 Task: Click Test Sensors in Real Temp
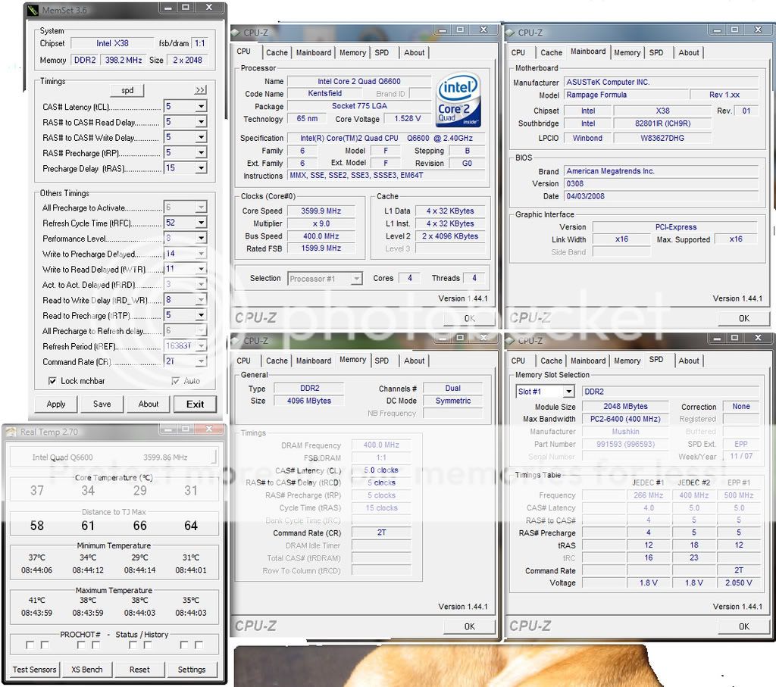point(34,669)
